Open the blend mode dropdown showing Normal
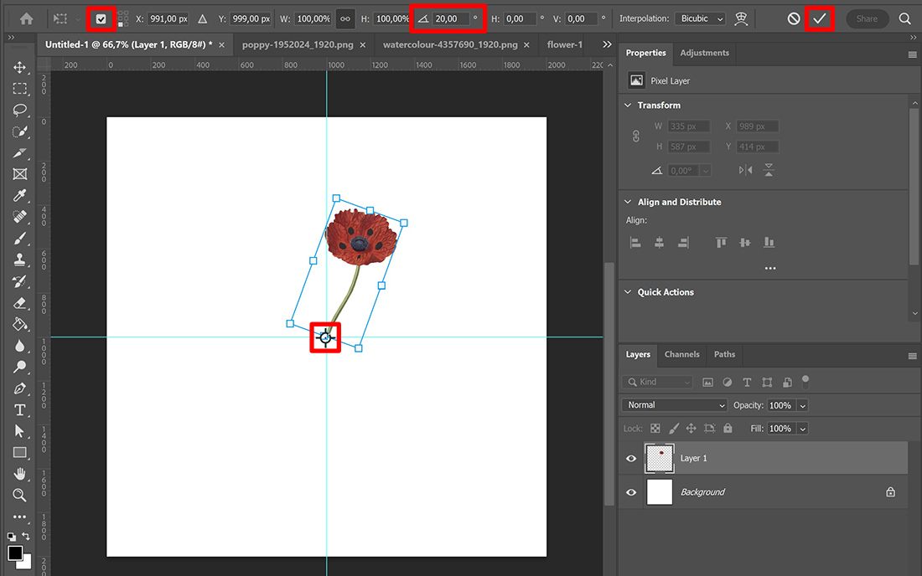This screenshot has height=576, width=922. pyautogui.click(x=673, y=404)
